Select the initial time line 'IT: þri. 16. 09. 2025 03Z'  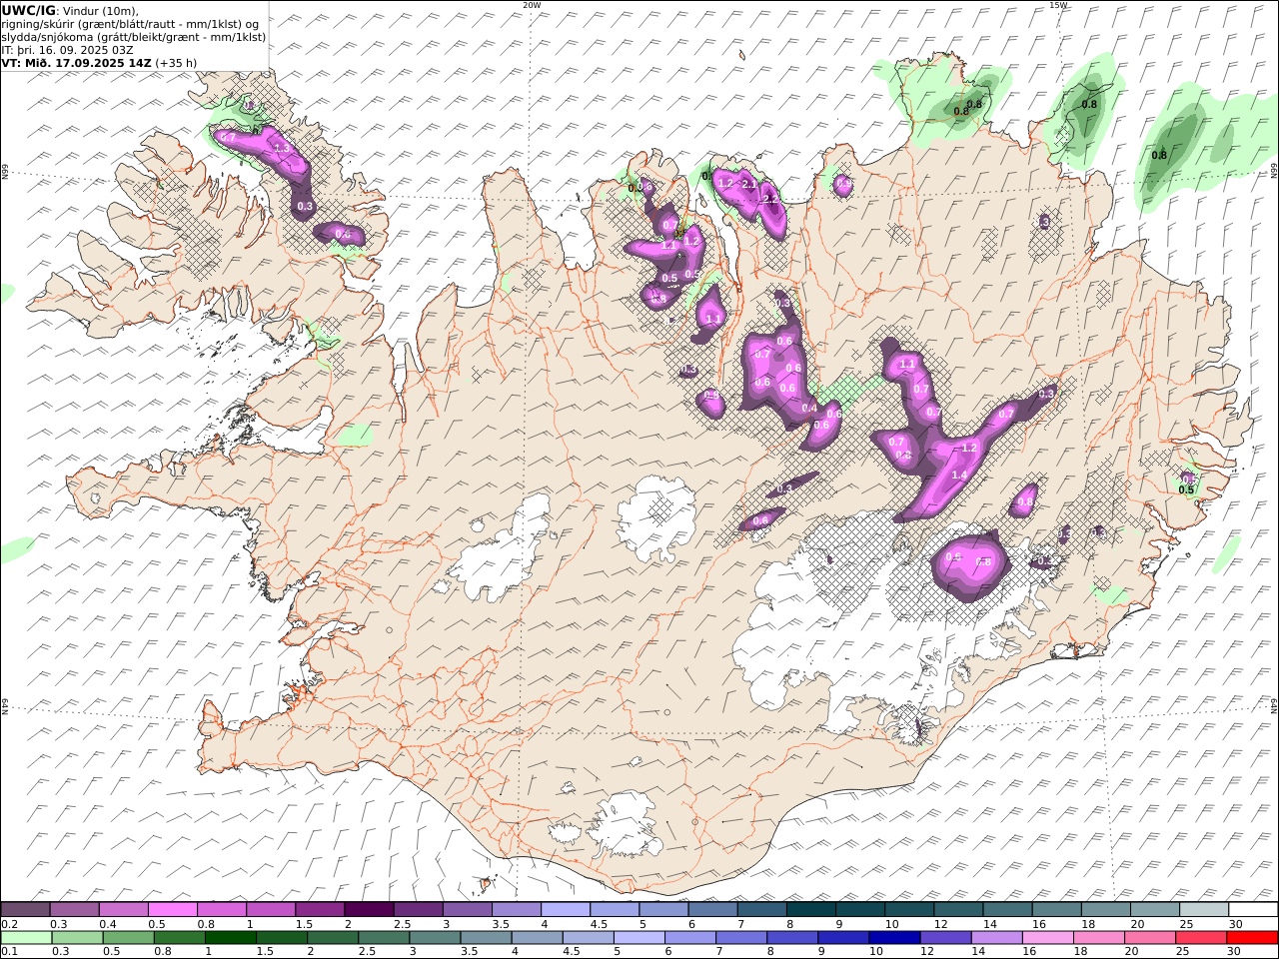(67, 49)
